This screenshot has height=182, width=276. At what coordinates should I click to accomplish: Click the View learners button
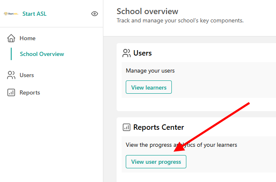click(149, 87)
